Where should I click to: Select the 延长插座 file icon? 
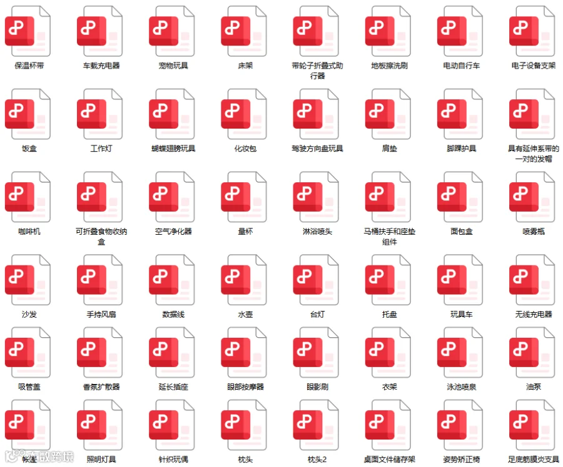172,352
